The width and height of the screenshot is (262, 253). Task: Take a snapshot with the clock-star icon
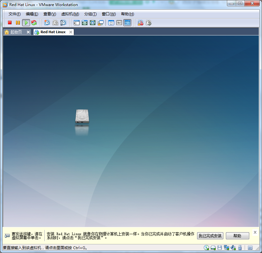47,23
